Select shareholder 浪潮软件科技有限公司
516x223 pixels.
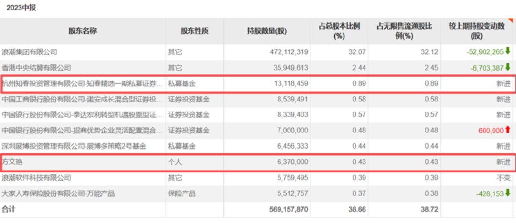(36, 178)
